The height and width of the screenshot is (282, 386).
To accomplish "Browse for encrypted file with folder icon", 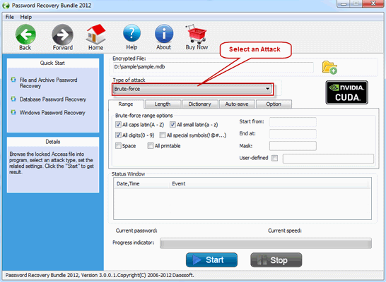I will click(329, 67).
